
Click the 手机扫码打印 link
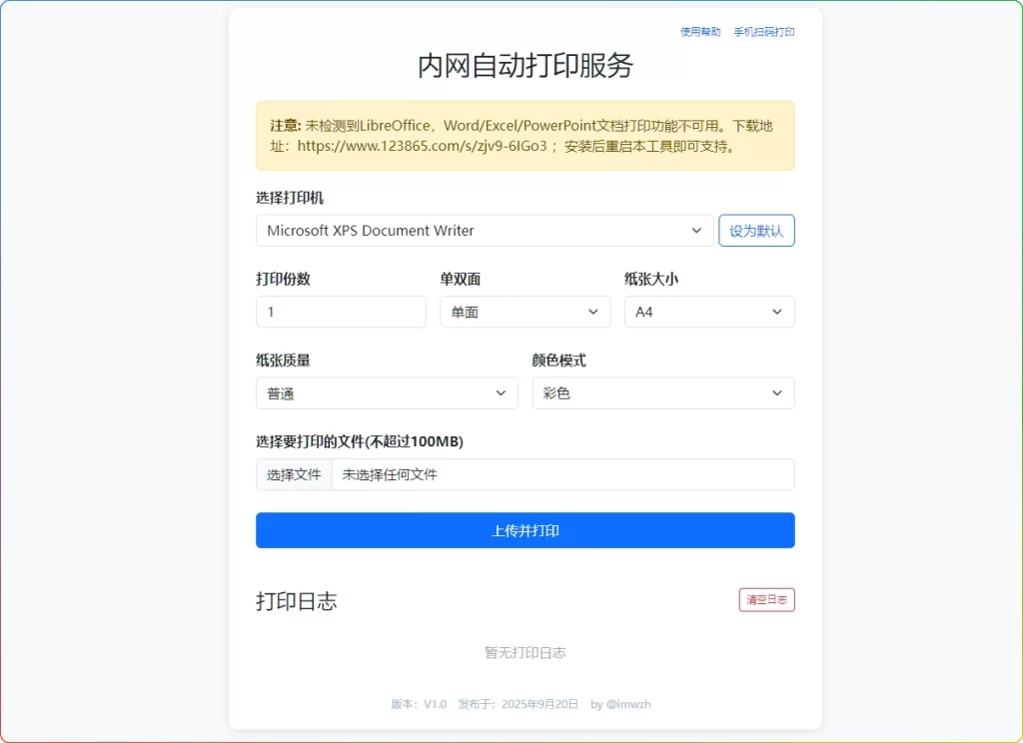coord(764,32)
